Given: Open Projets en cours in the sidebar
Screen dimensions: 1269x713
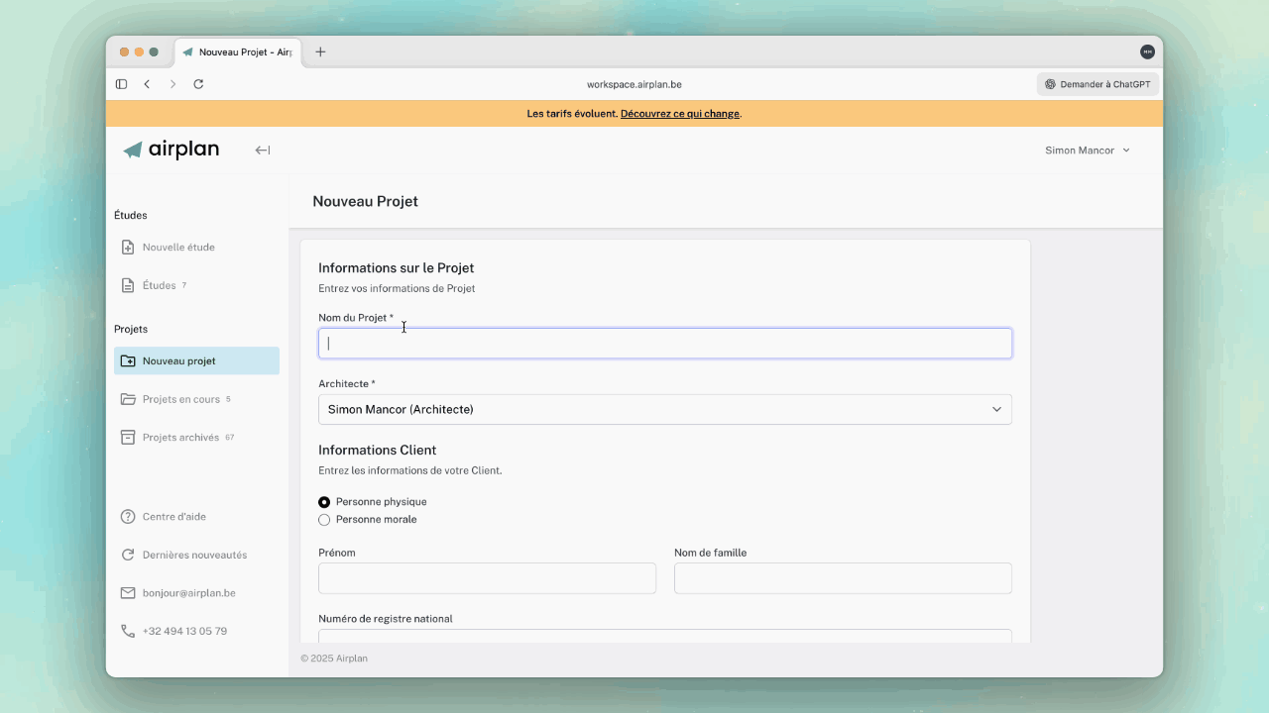Looking at the screenshot, I should pyautogui.click(x=196, y=399).
